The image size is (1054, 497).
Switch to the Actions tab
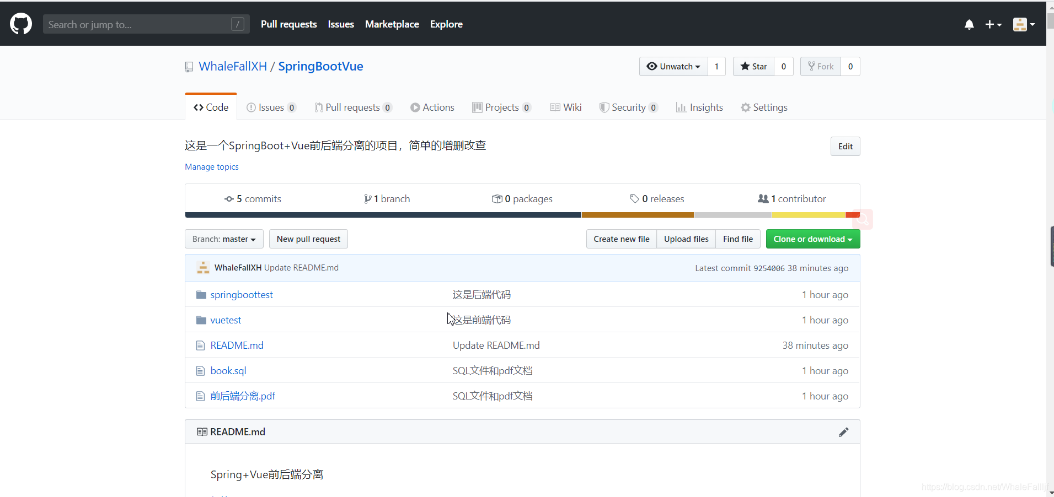tap(432, 107)
